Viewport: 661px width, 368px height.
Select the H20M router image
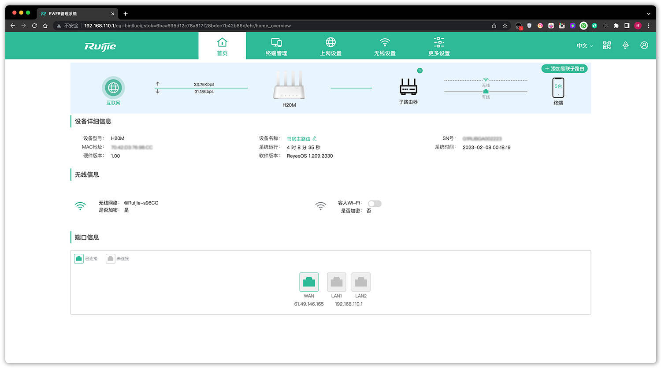point(289,85)
